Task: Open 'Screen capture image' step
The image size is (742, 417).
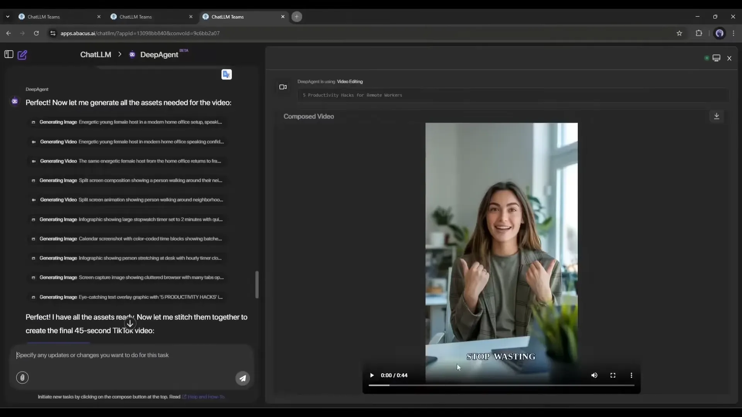Action: pyautogui.click(x=127, y=277)
